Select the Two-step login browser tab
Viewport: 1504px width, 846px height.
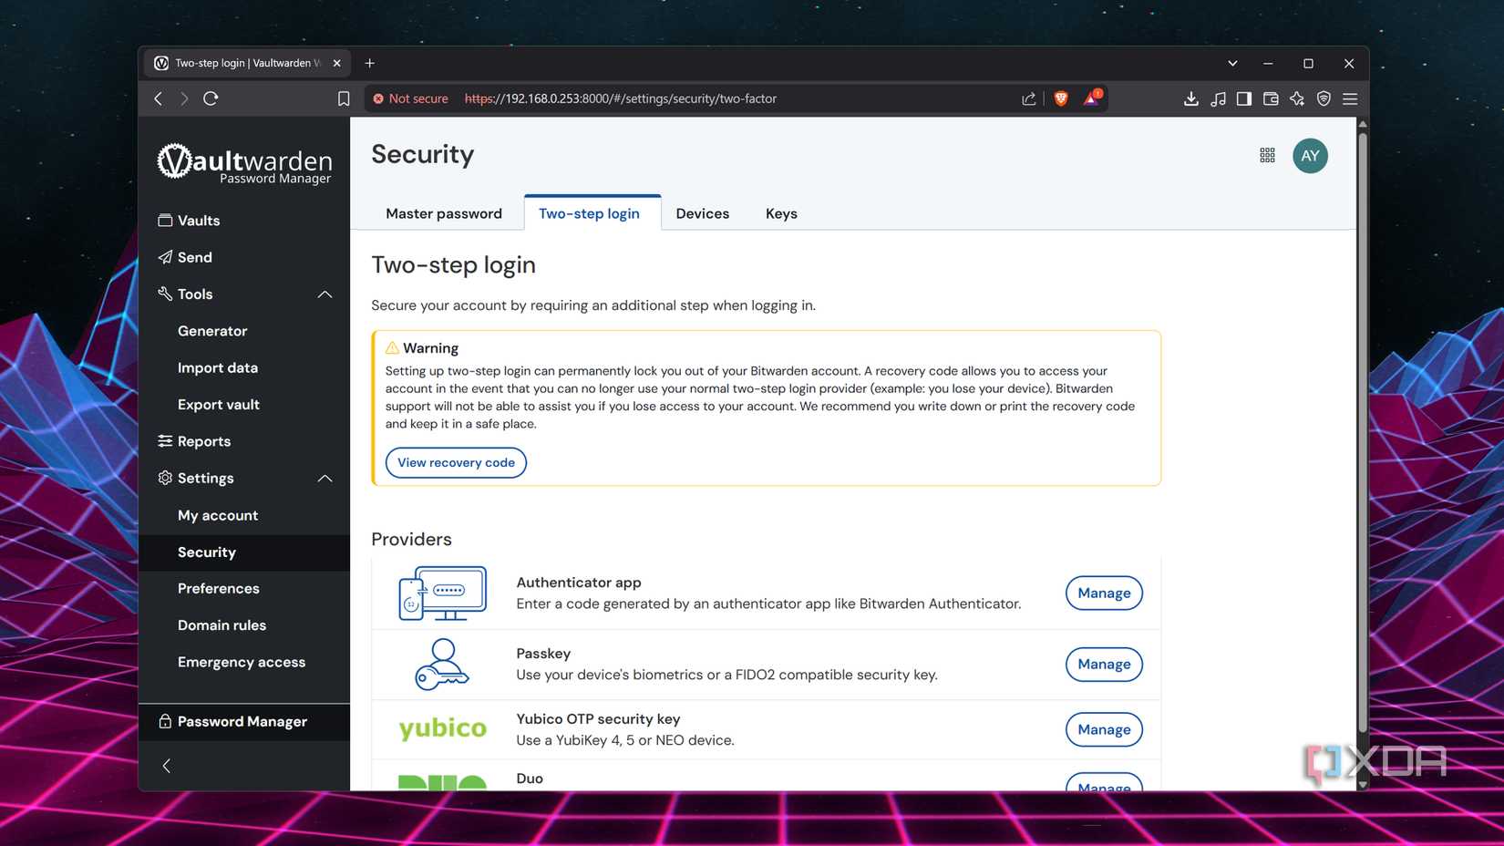246,63
